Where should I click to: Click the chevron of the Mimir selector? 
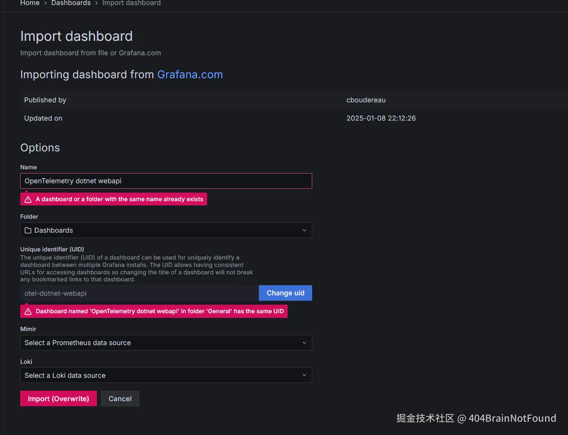click(x=304, y=343)
